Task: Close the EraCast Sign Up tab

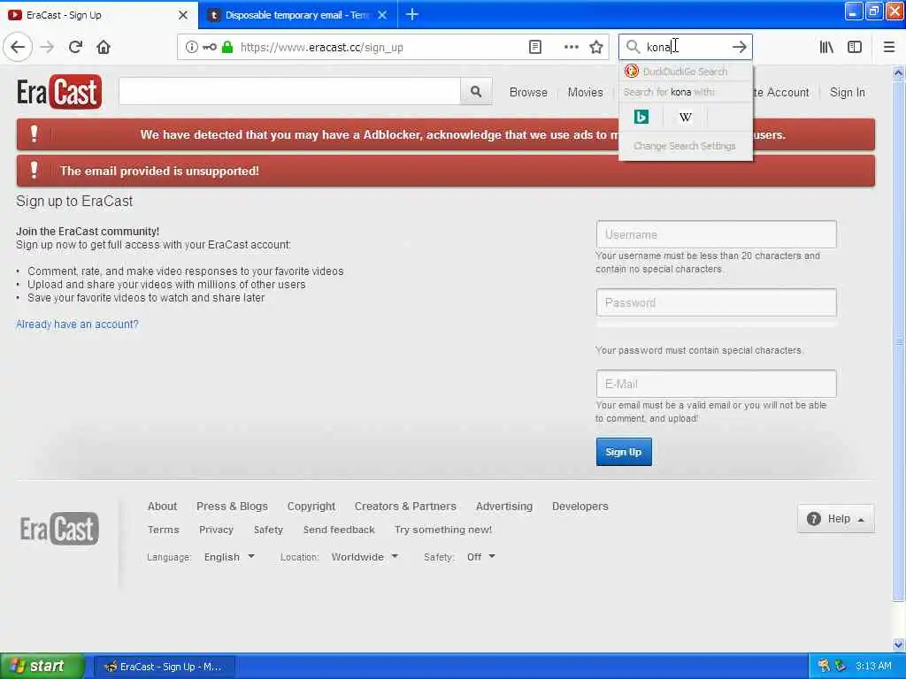Action: [182, 15]
